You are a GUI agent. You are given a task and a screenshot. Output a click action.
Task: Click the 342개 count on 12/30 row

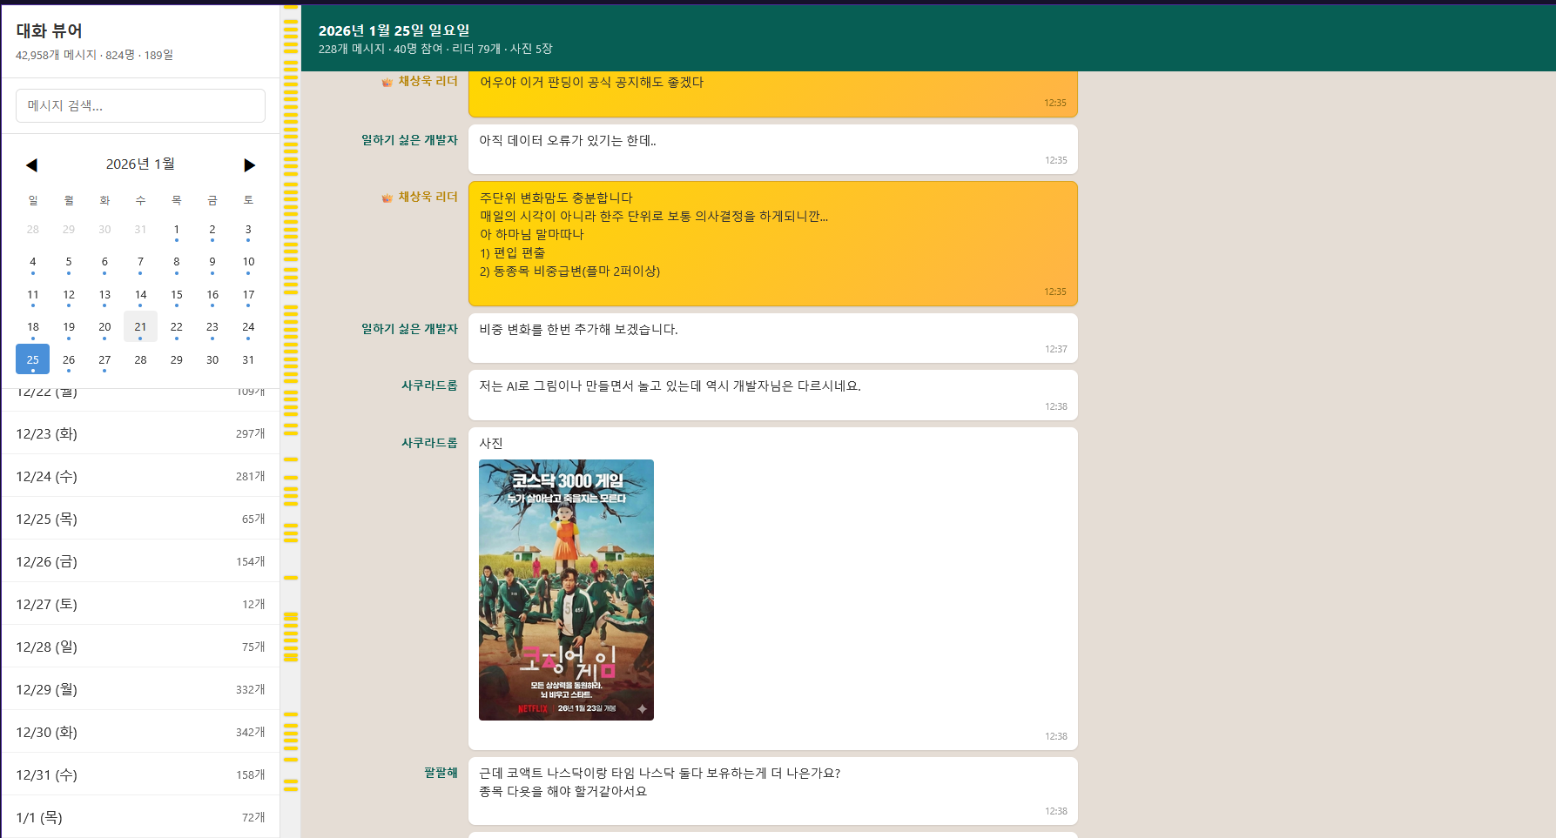251,732
